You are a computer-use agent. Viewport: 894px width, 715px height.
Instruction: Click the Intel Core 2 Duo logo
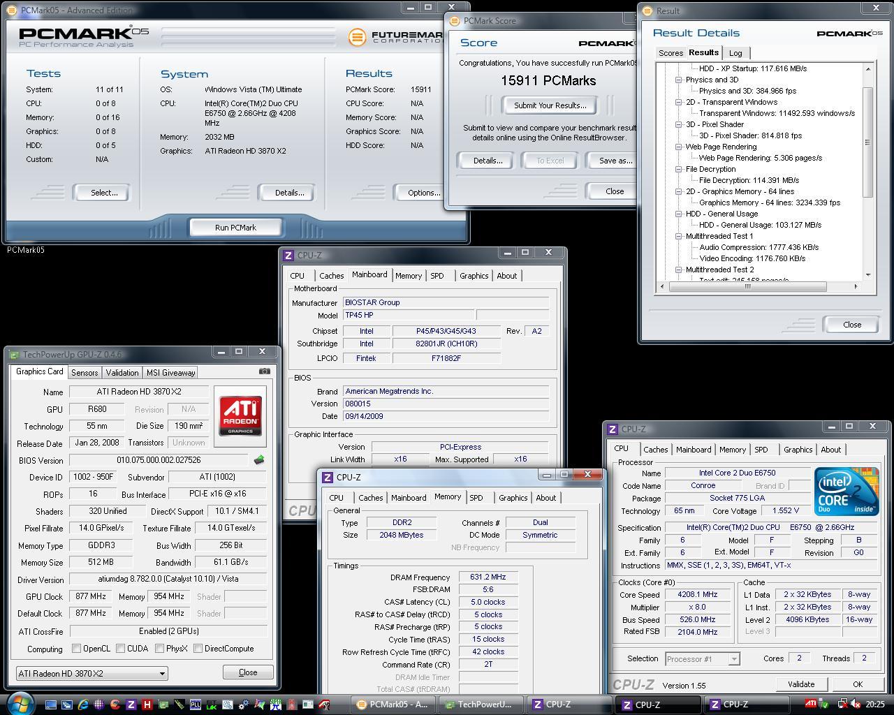(847, 492)
